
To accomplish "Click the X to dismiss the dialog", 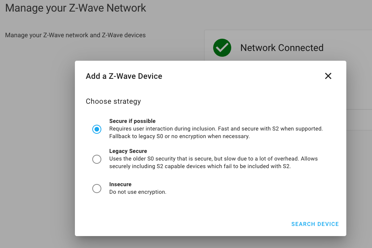I will tap(328, 76).
